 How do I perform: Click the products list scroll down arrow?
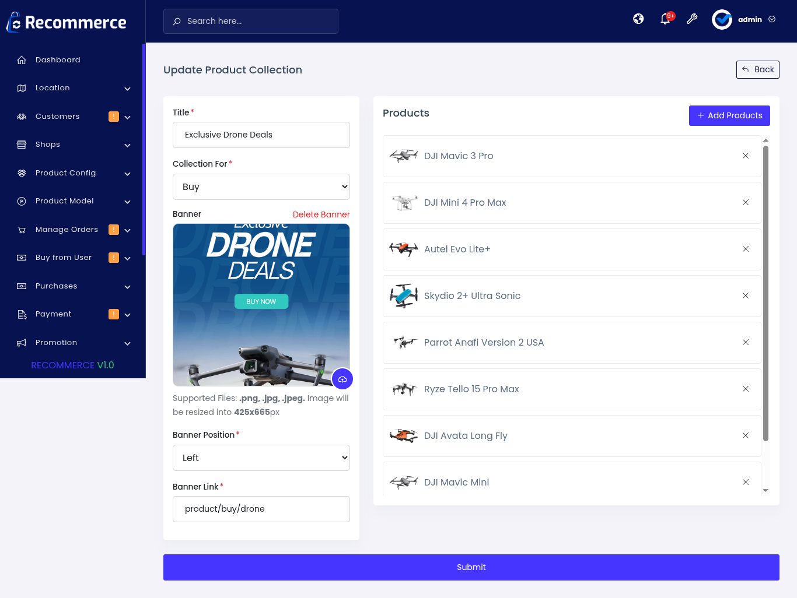(765, 491)
